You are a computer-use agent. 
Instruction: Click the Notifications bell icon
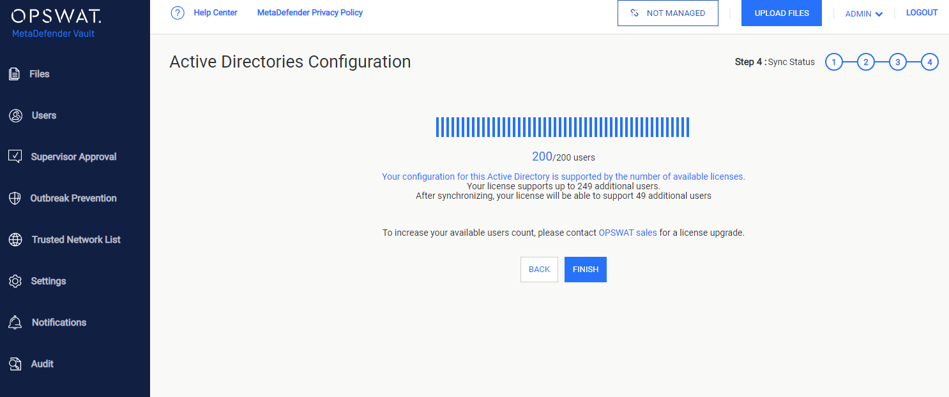[15, 322]
